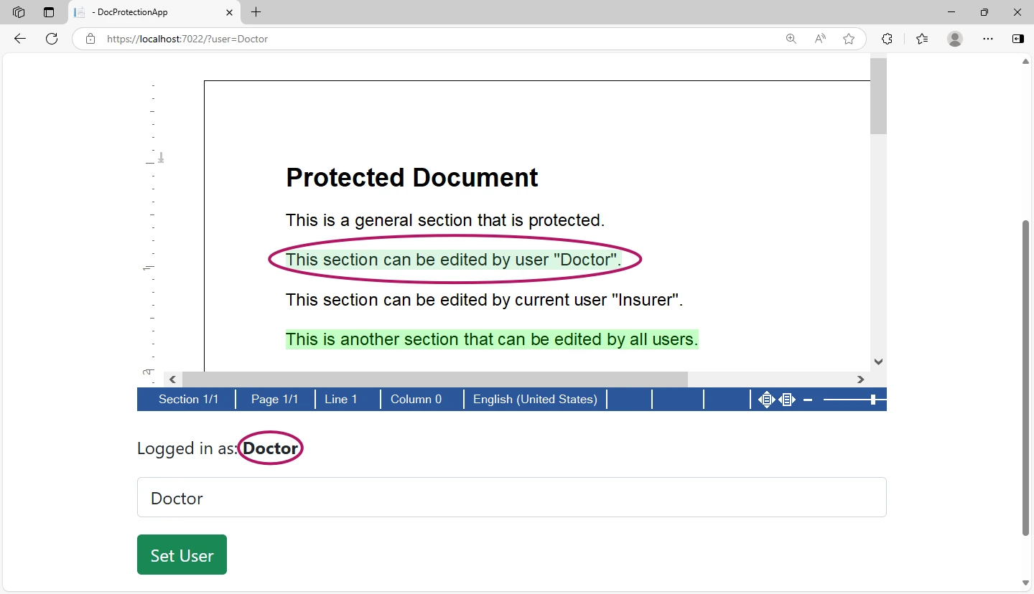This screenshot has width=1034, height=594.
Task: Click the Set User button
Action: (x=182, y=555)
